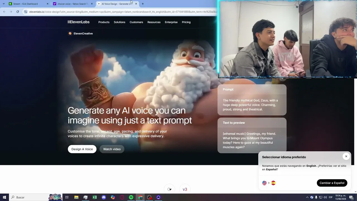Viewport: 357px width, 201px height.
Task: Open OBS Studio from the taskbar
Action: 149,197
